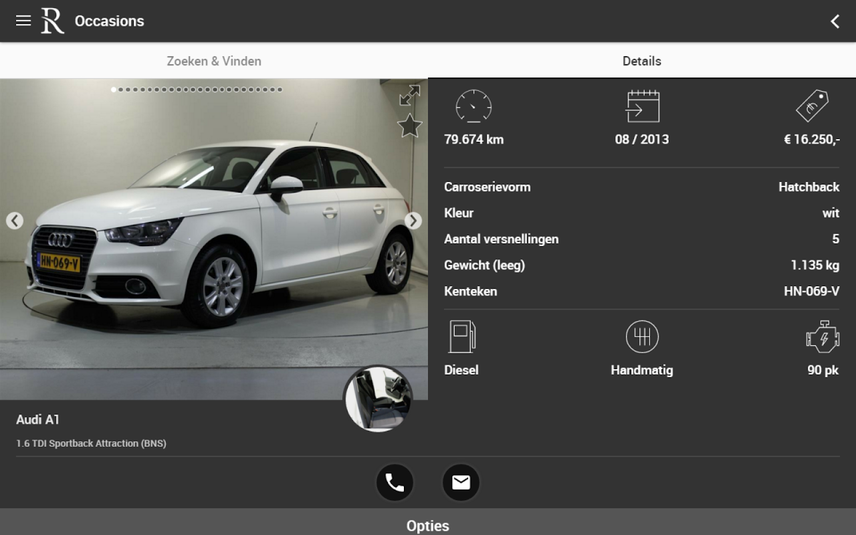Tap the engine power icon
The image size is (856, 535).
823,336
